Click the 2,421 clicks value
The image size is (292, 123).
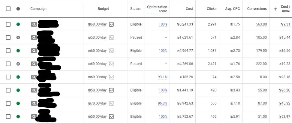212,64
